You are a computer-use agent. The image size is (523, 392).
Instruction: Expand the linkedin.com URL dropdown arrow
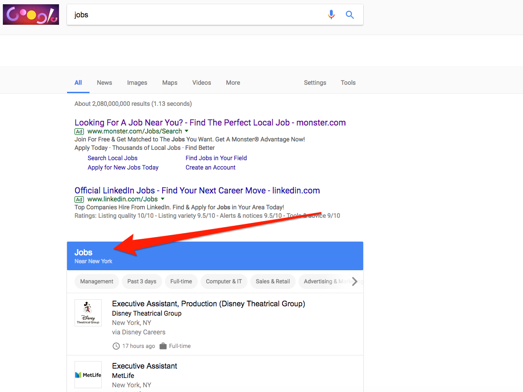163,199
